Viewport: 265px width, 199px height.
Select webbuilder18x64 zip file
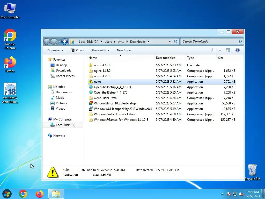[x=162, y=98]
